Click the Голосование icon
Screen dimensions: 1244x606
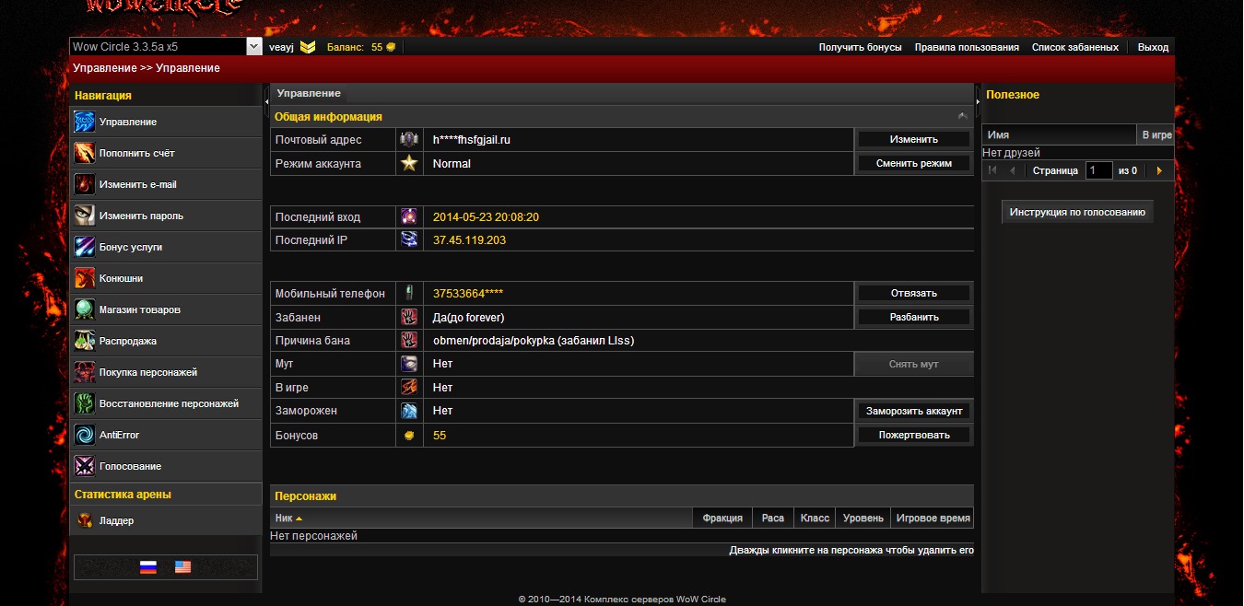pyautogui.click(x=85, y=466)
